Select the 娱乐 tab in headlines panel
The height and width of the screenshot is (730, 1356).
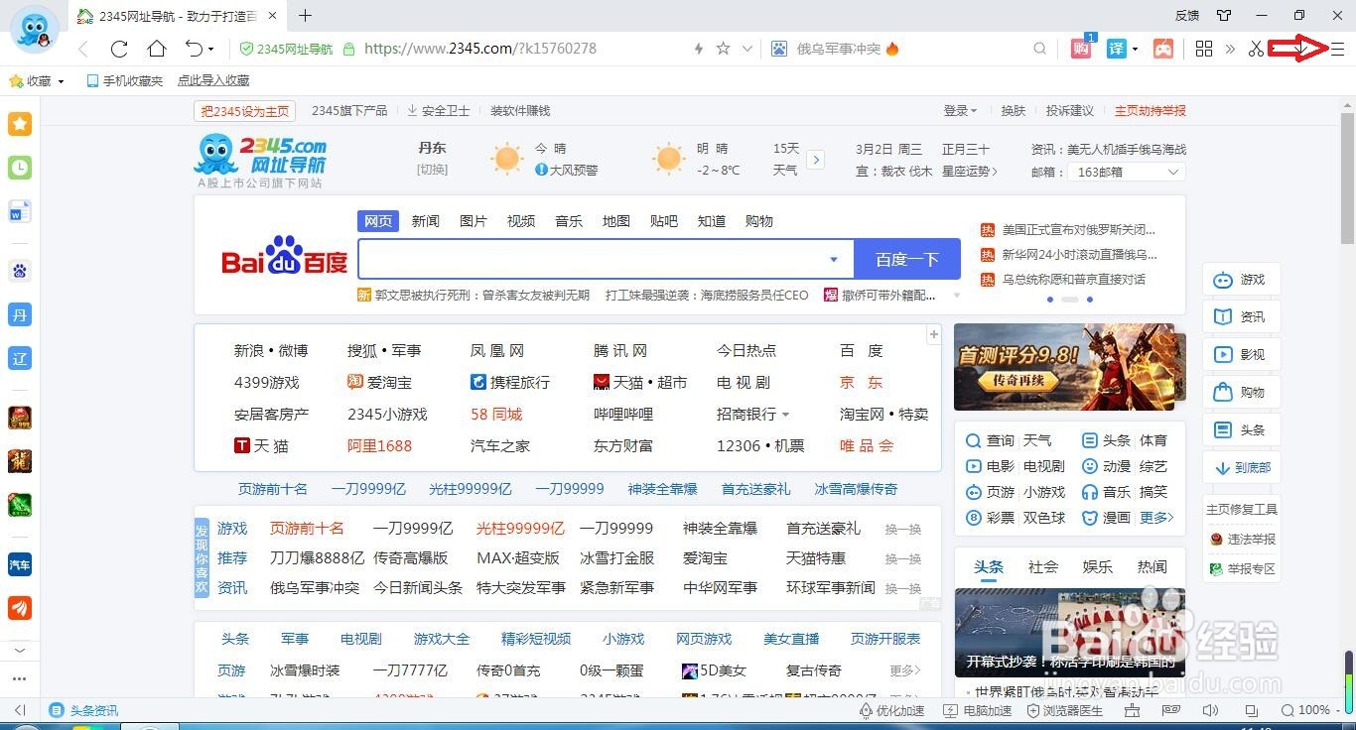(1096, 566)
